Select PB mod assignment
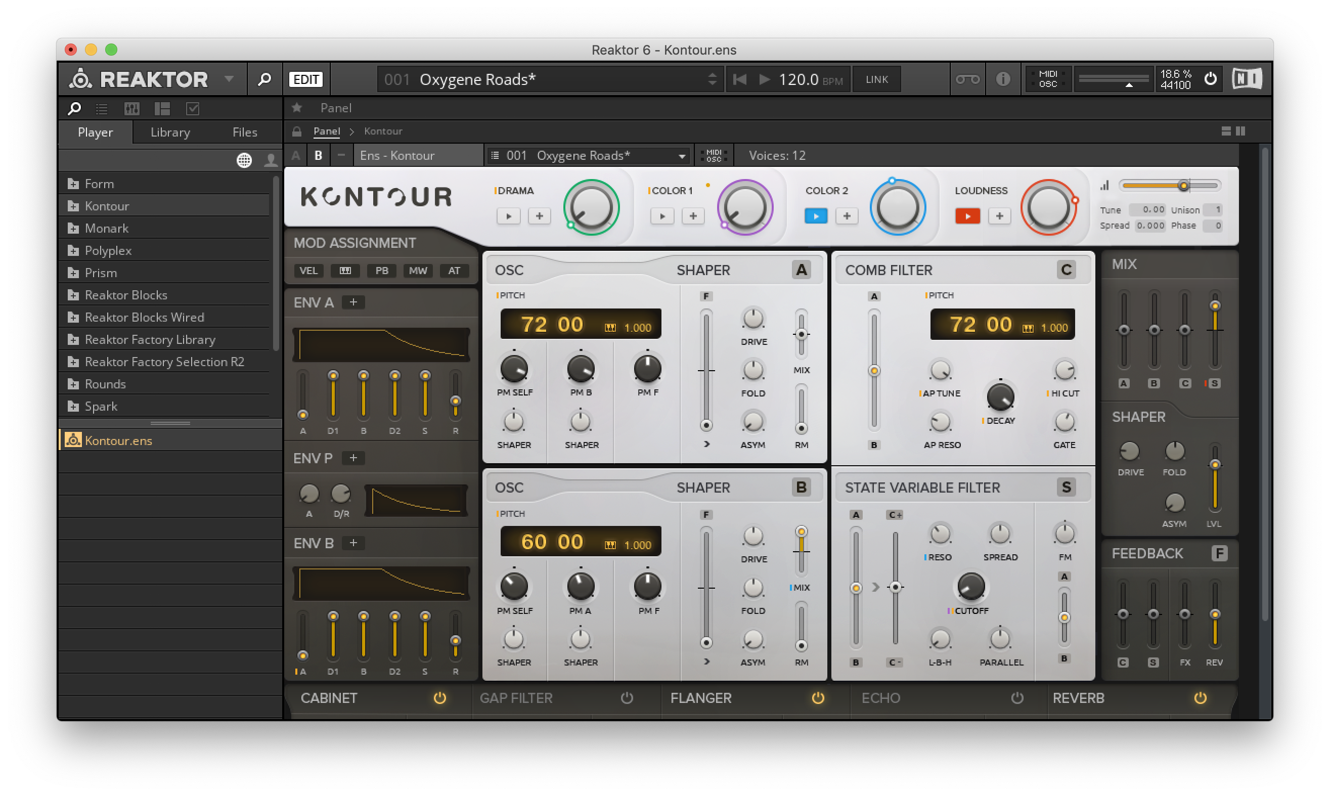The height and width of the screenshot is (796, 1330). tap(381, 271)
